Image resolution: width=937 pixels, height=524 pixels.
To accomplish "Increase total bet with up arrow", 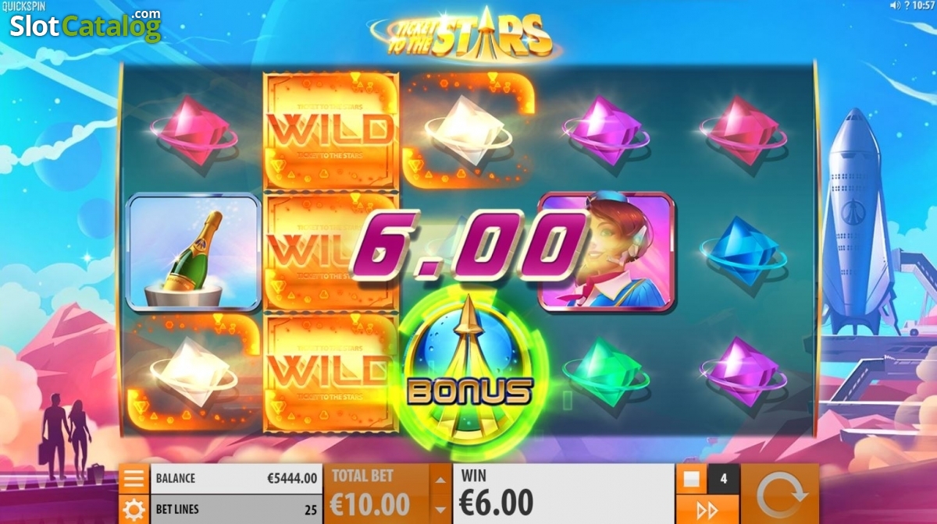I will (440, 479).
